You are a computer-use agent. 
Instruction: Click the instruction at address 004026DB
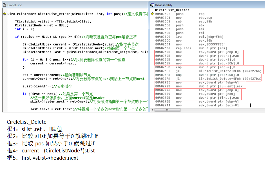coord(197,56)
